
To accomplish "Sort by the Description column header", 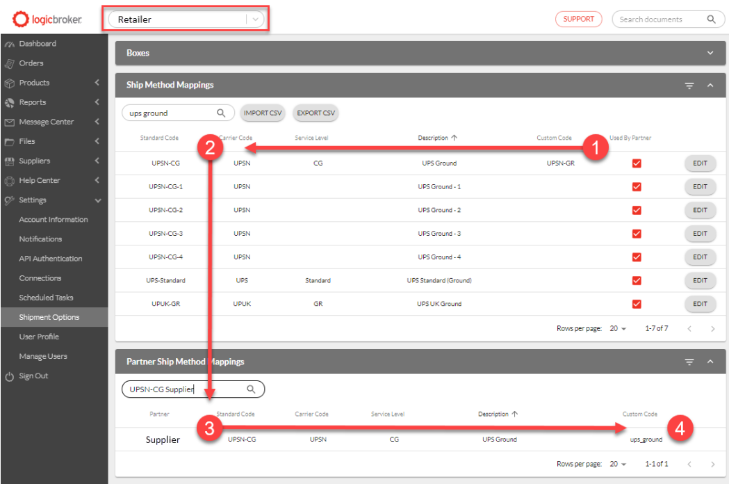I will [433, 138].
